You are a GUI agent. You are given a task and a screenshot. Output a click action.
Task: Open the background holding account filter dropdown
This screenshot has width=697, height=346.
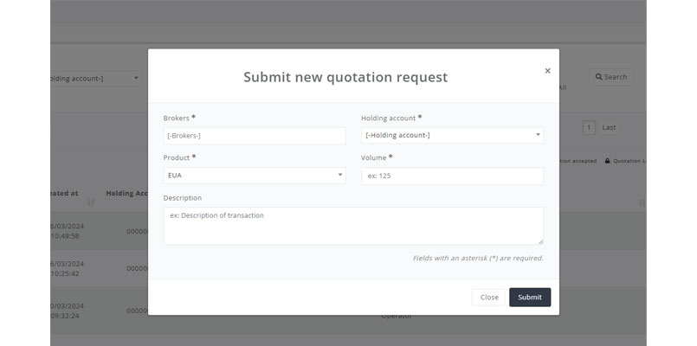tap(96, 79)
